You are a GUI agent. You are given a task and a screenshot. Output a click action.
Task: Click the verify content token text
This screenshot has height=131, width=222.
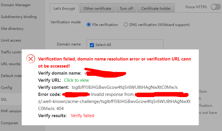point(125,87)
